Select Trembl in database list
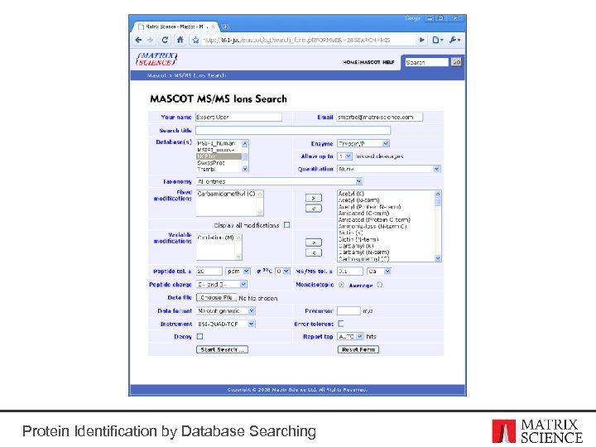596x447 pixels. pos(219,169)
